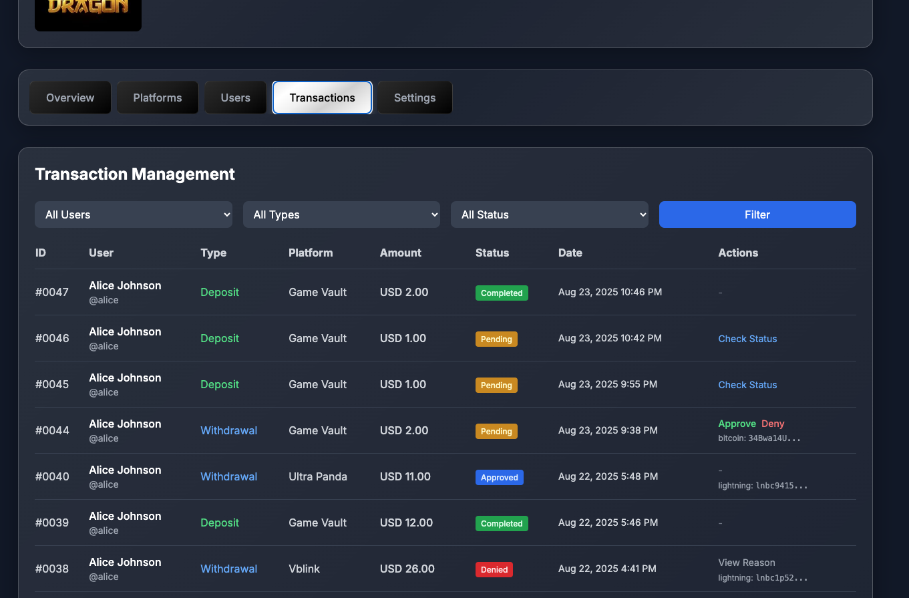Screen dimensions: 909x598
Task: Deny withdrawal #0044
Action: (x=772, y=424)
